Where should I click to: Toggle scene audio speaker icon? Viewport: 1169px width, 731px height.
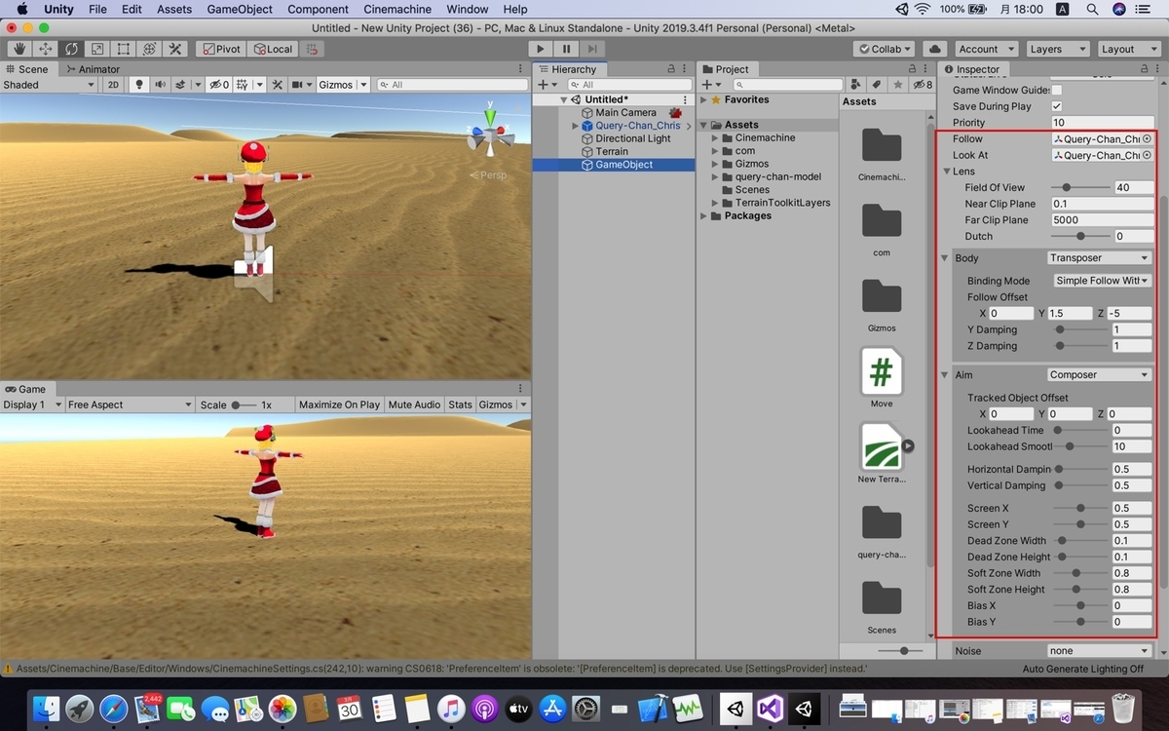[160, 85]
